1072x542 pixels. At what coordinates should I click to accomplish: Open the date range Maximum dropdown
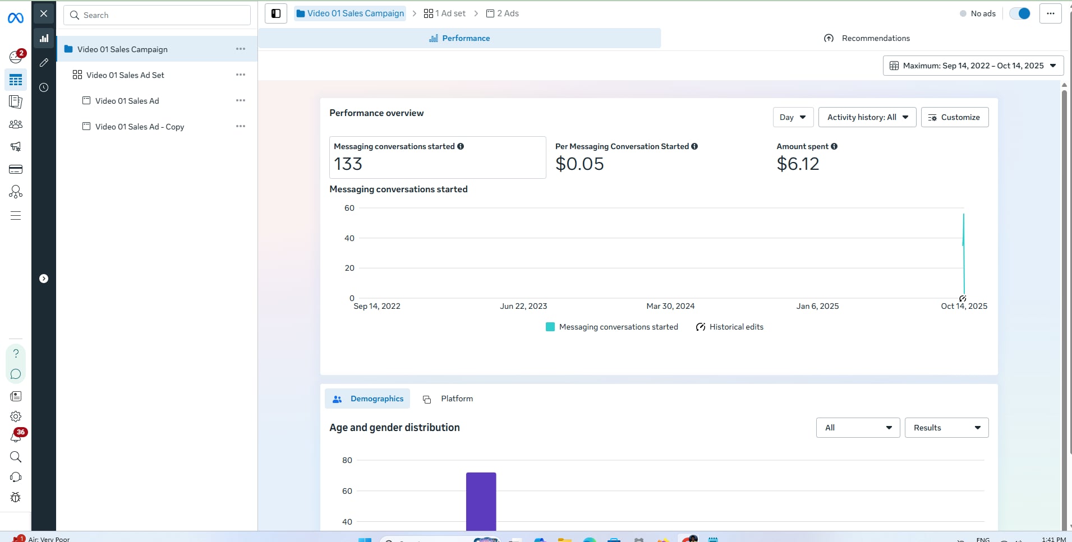pyautogui.click(x=973, y=66)
